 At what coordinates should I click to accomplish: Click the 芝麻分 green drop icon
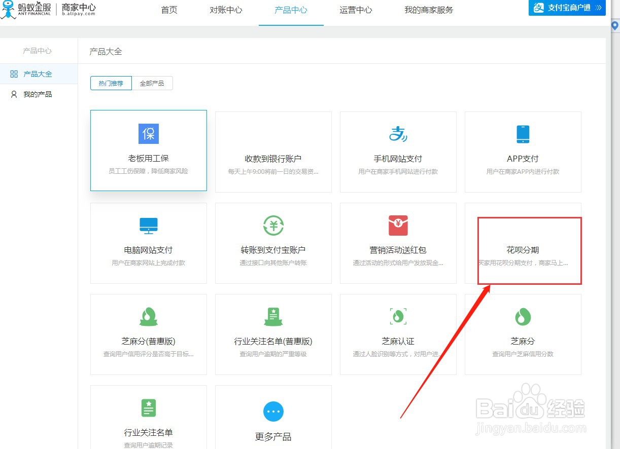(523, 317)
